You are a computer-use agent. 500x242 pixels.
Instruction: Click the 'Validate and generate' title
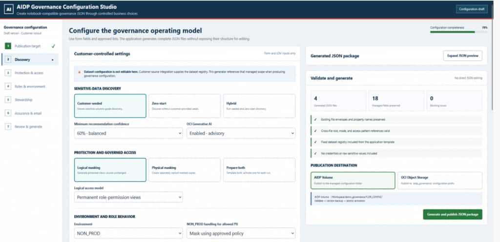coord(332,78)
